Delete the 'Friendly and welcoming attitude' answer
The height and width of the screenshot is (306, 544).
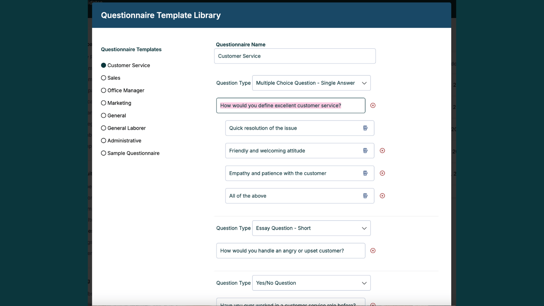point(382,151)
